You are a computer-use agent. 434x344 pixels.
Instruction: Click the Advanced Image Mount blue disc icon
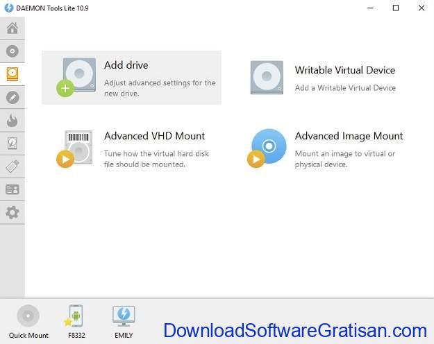[267, 148]
